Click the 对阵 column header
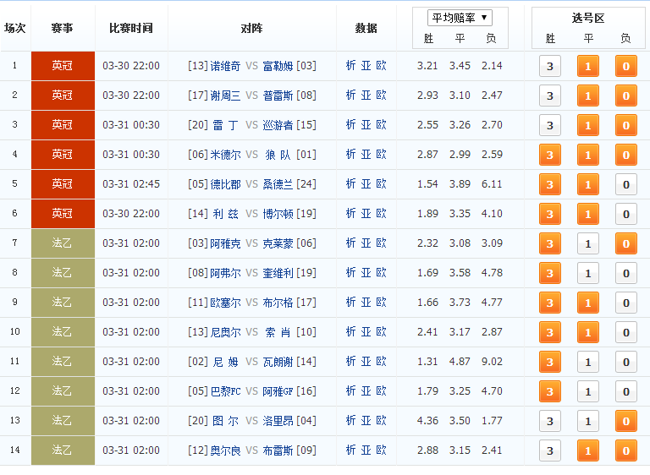The height and width of the screenshot is (475, 650). point(251,28)
